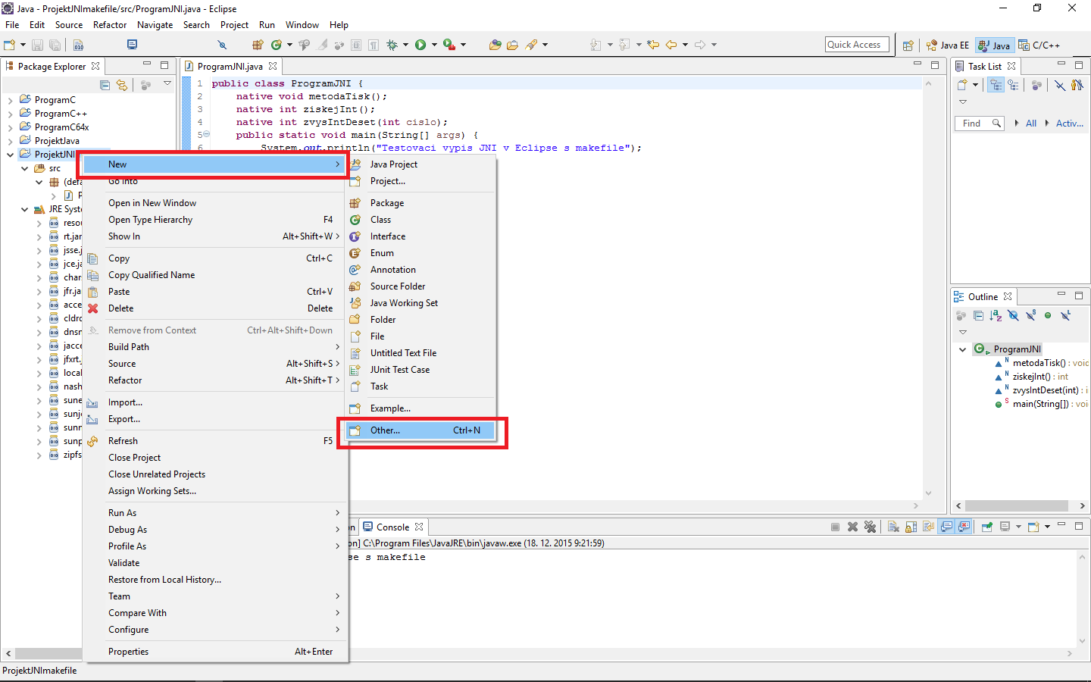The image size is (1091, 682).
Task: Run the ProgramJNI application via Run icon
Action: coord(420,45)
